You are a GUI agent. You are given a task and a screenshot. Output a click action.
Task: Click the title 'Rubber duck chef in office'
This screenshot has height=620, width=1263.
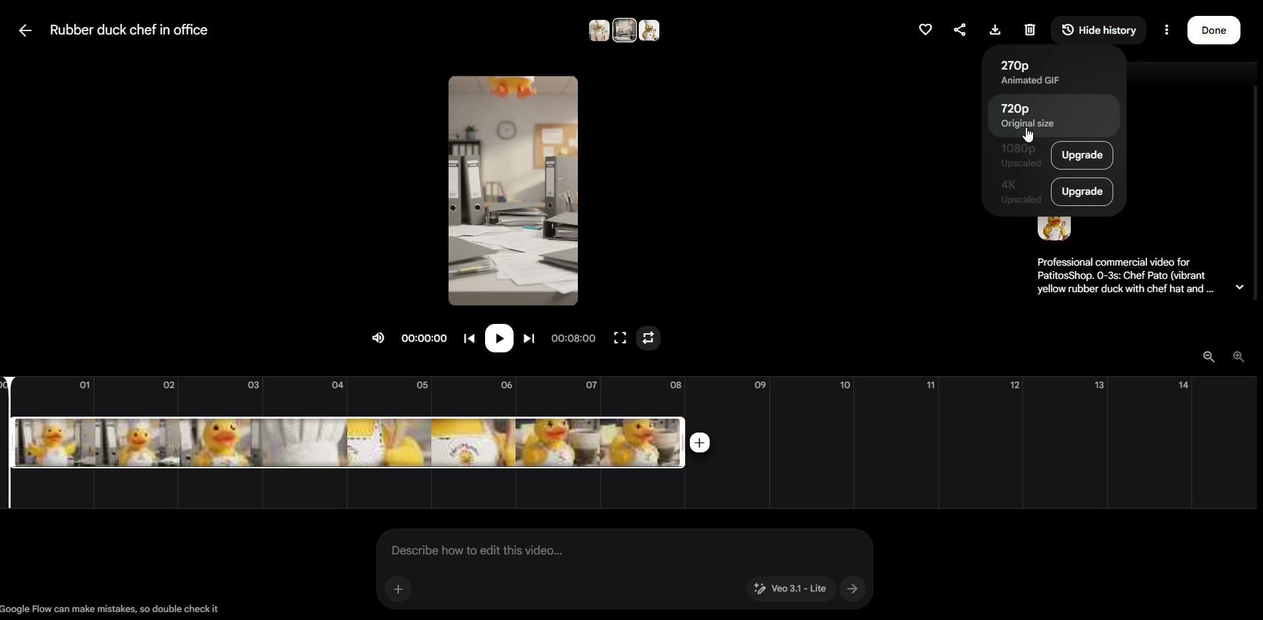[x=129, y=30]
